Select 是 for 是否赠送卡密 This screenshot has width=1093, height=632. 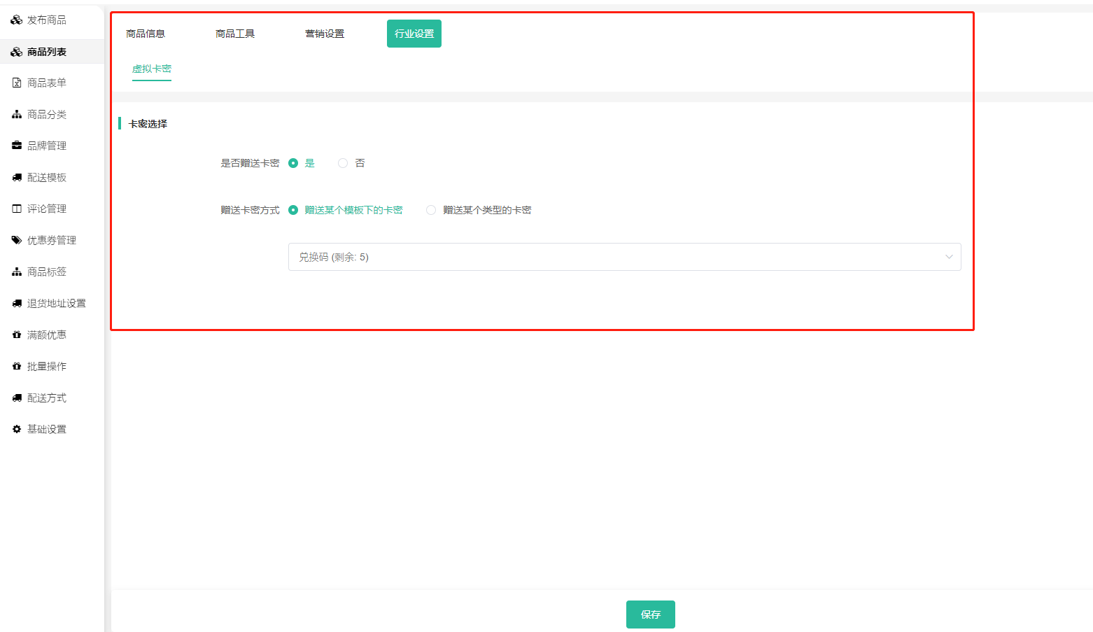pyautogui.click(x=293, y=163)
